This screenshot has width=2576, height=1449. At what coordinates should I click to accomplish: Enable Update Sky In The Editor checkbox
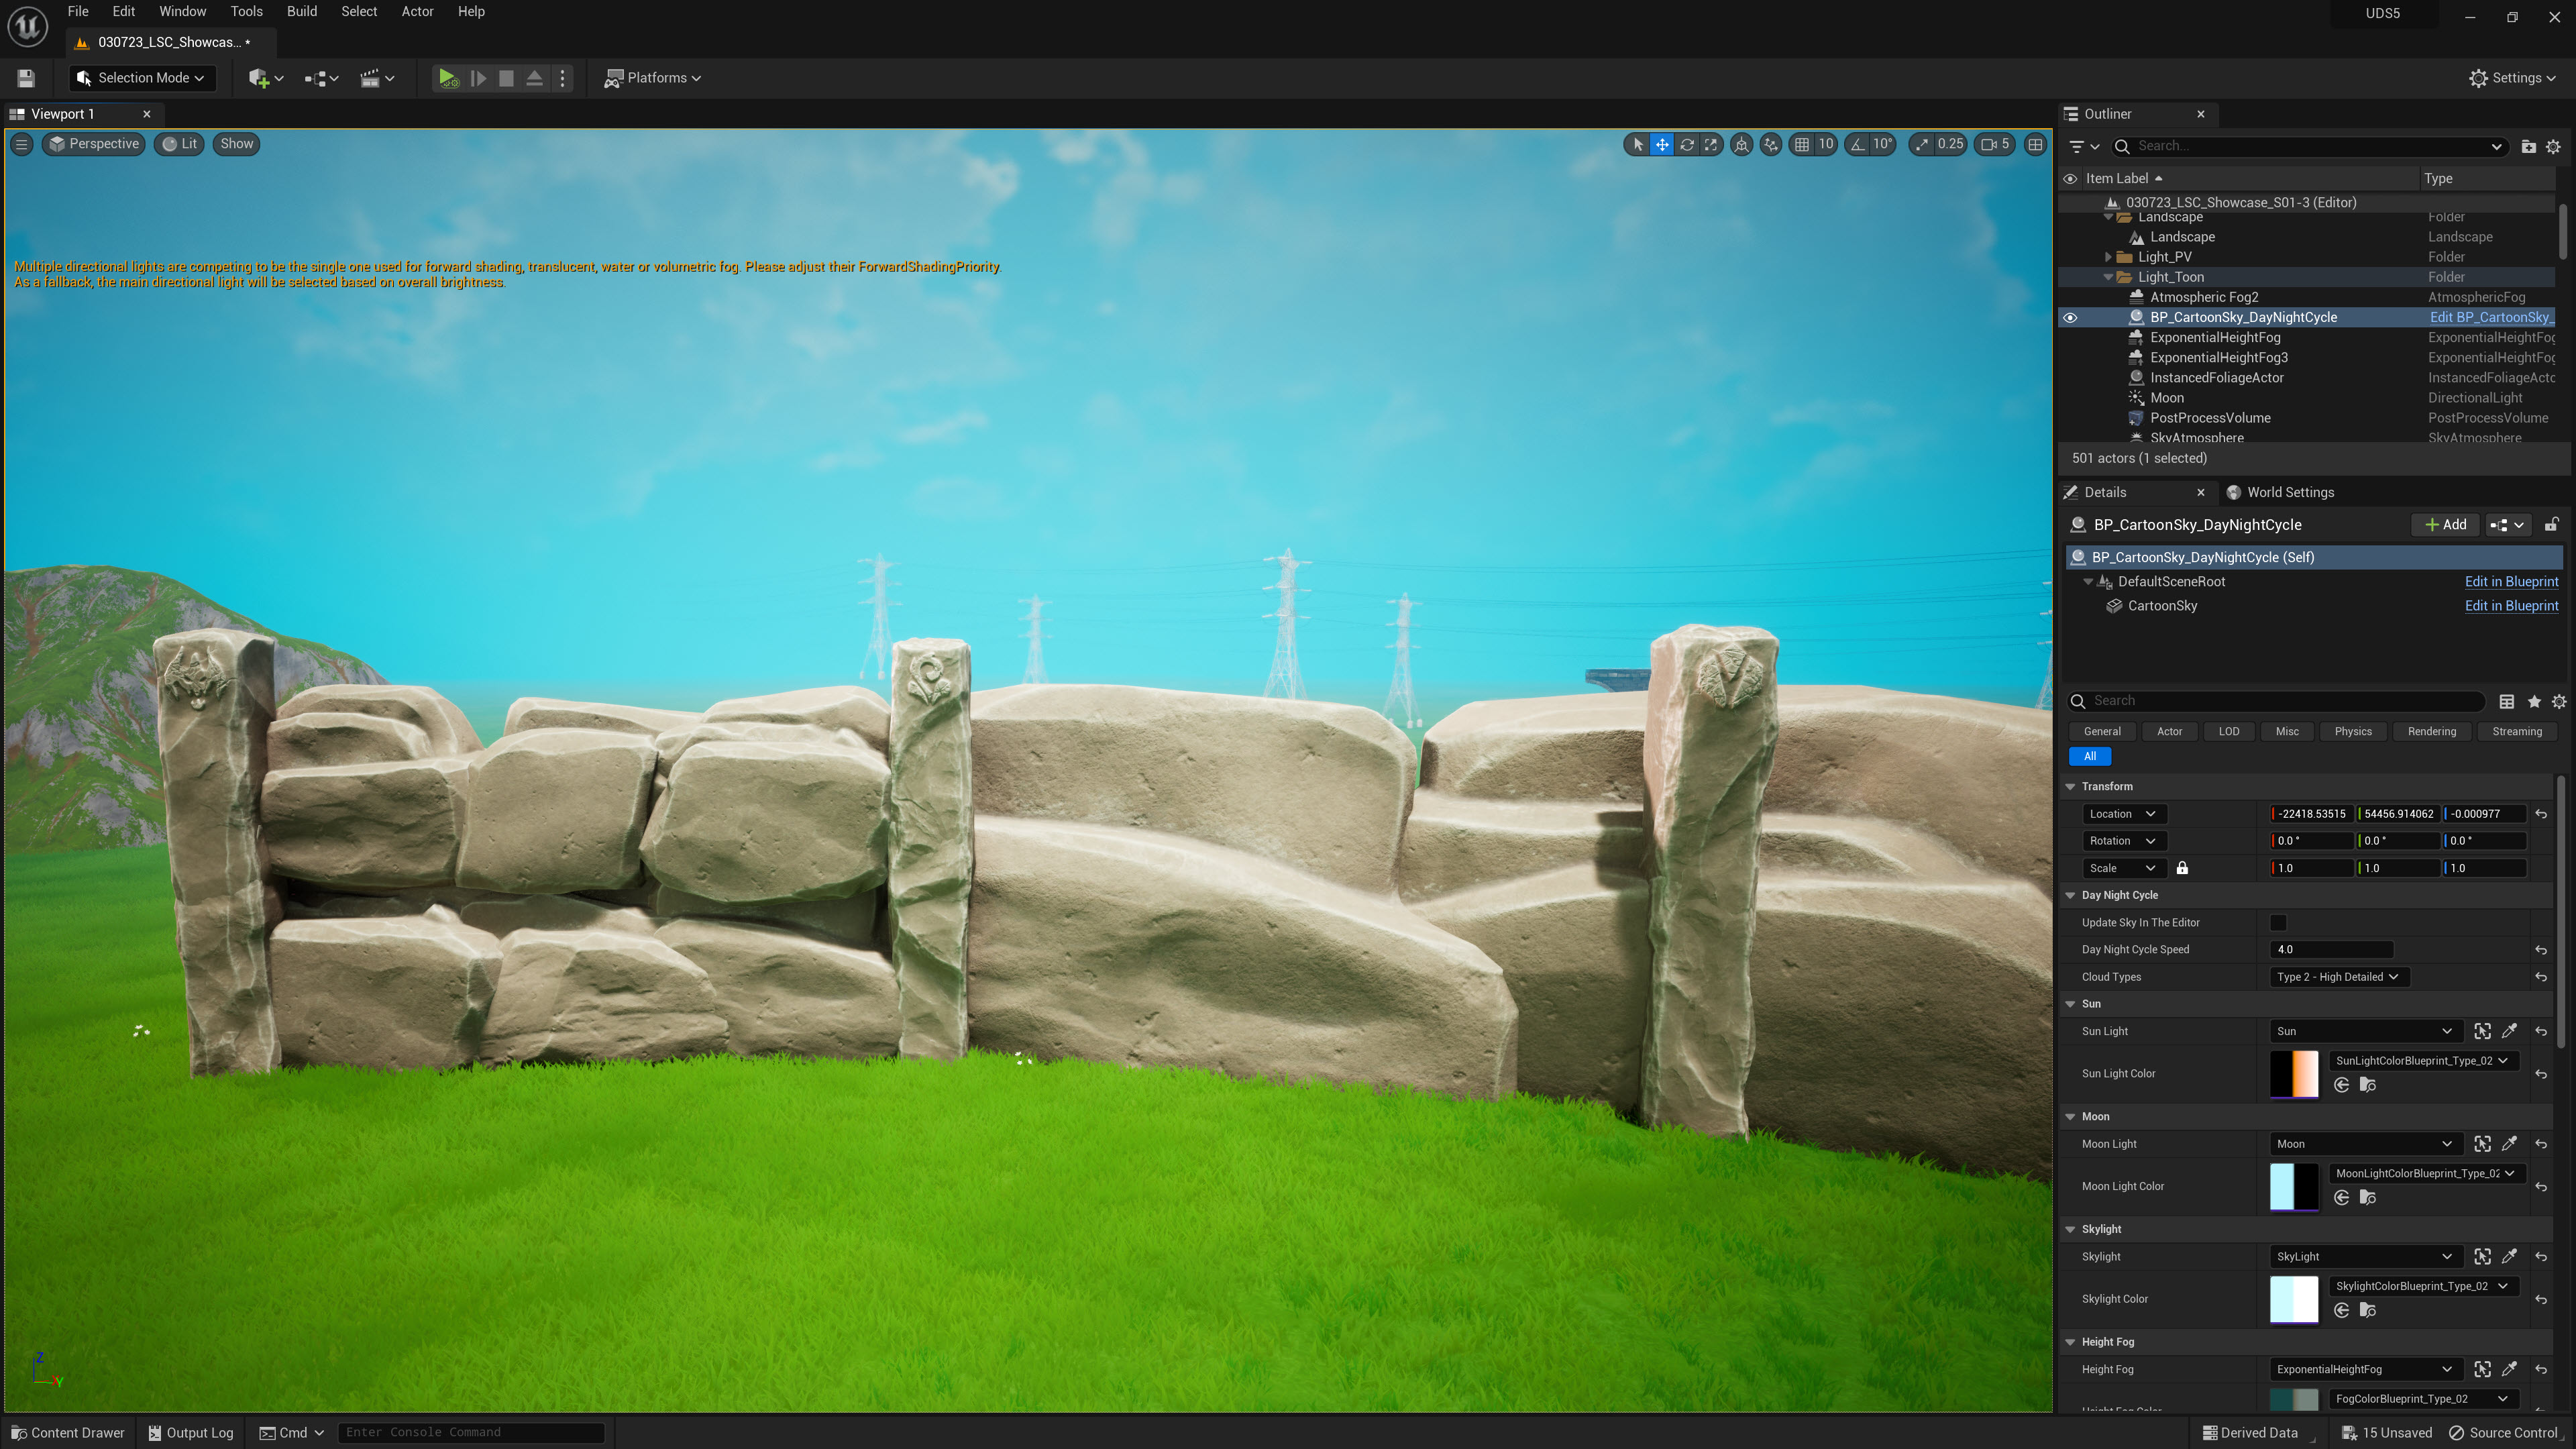[2278, 922]
